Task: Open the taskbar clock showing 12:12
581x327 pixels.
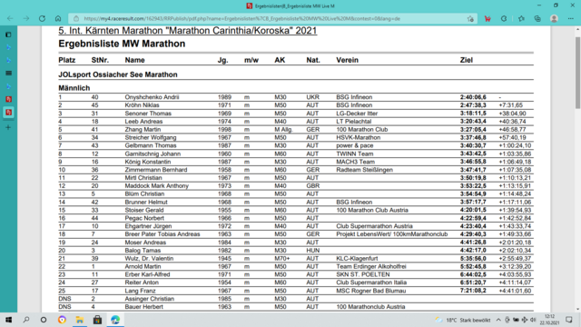Action: pos(549,320)
